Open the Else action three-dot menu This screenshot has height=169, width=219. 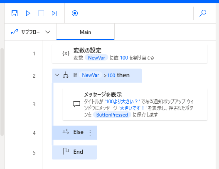click(x=90, y=133)
